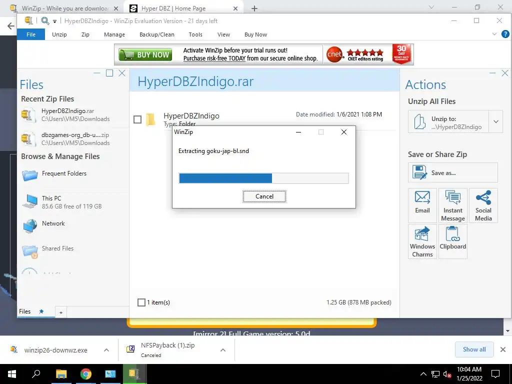Minimize the Files pane
The height and width of the screenshot is (384, 512).
[x=97, y=73]
